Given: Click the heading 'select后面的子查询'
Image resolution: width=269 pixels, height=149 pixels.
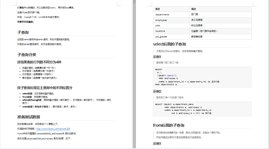Looking at the screenshot, I should coord(169,44).
